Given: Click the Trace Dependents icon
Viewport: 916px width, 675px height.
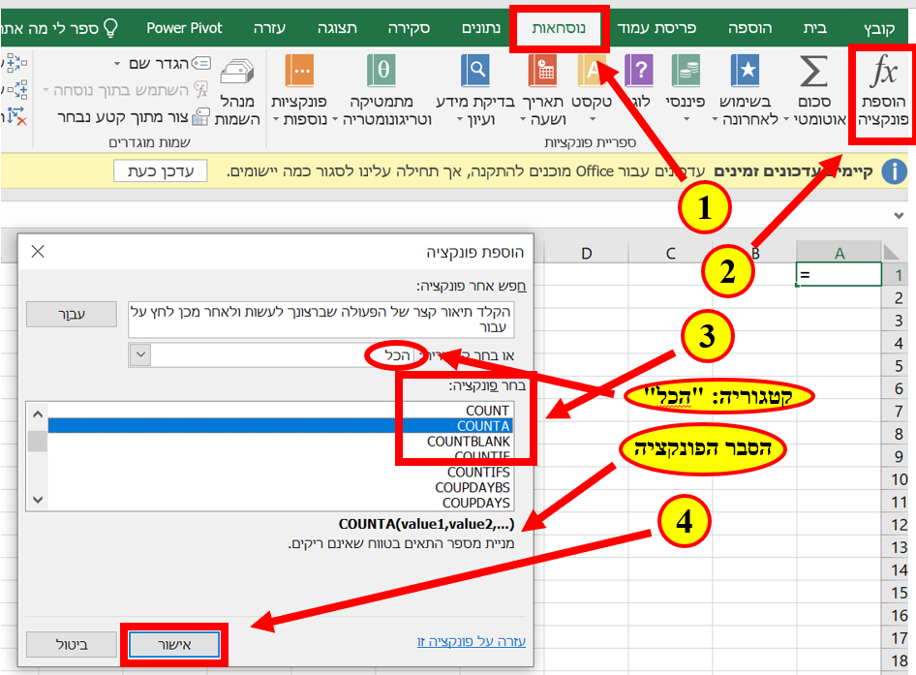Looking at the screenshot, I should [16, 89].
